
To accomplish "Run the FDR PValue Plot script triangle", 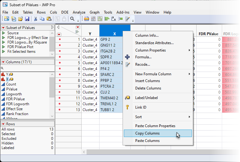I will (x=3, y=47).
